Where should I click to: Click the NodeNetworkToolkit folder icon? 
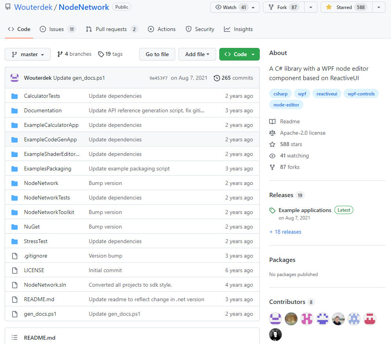[x=15, y=212]
